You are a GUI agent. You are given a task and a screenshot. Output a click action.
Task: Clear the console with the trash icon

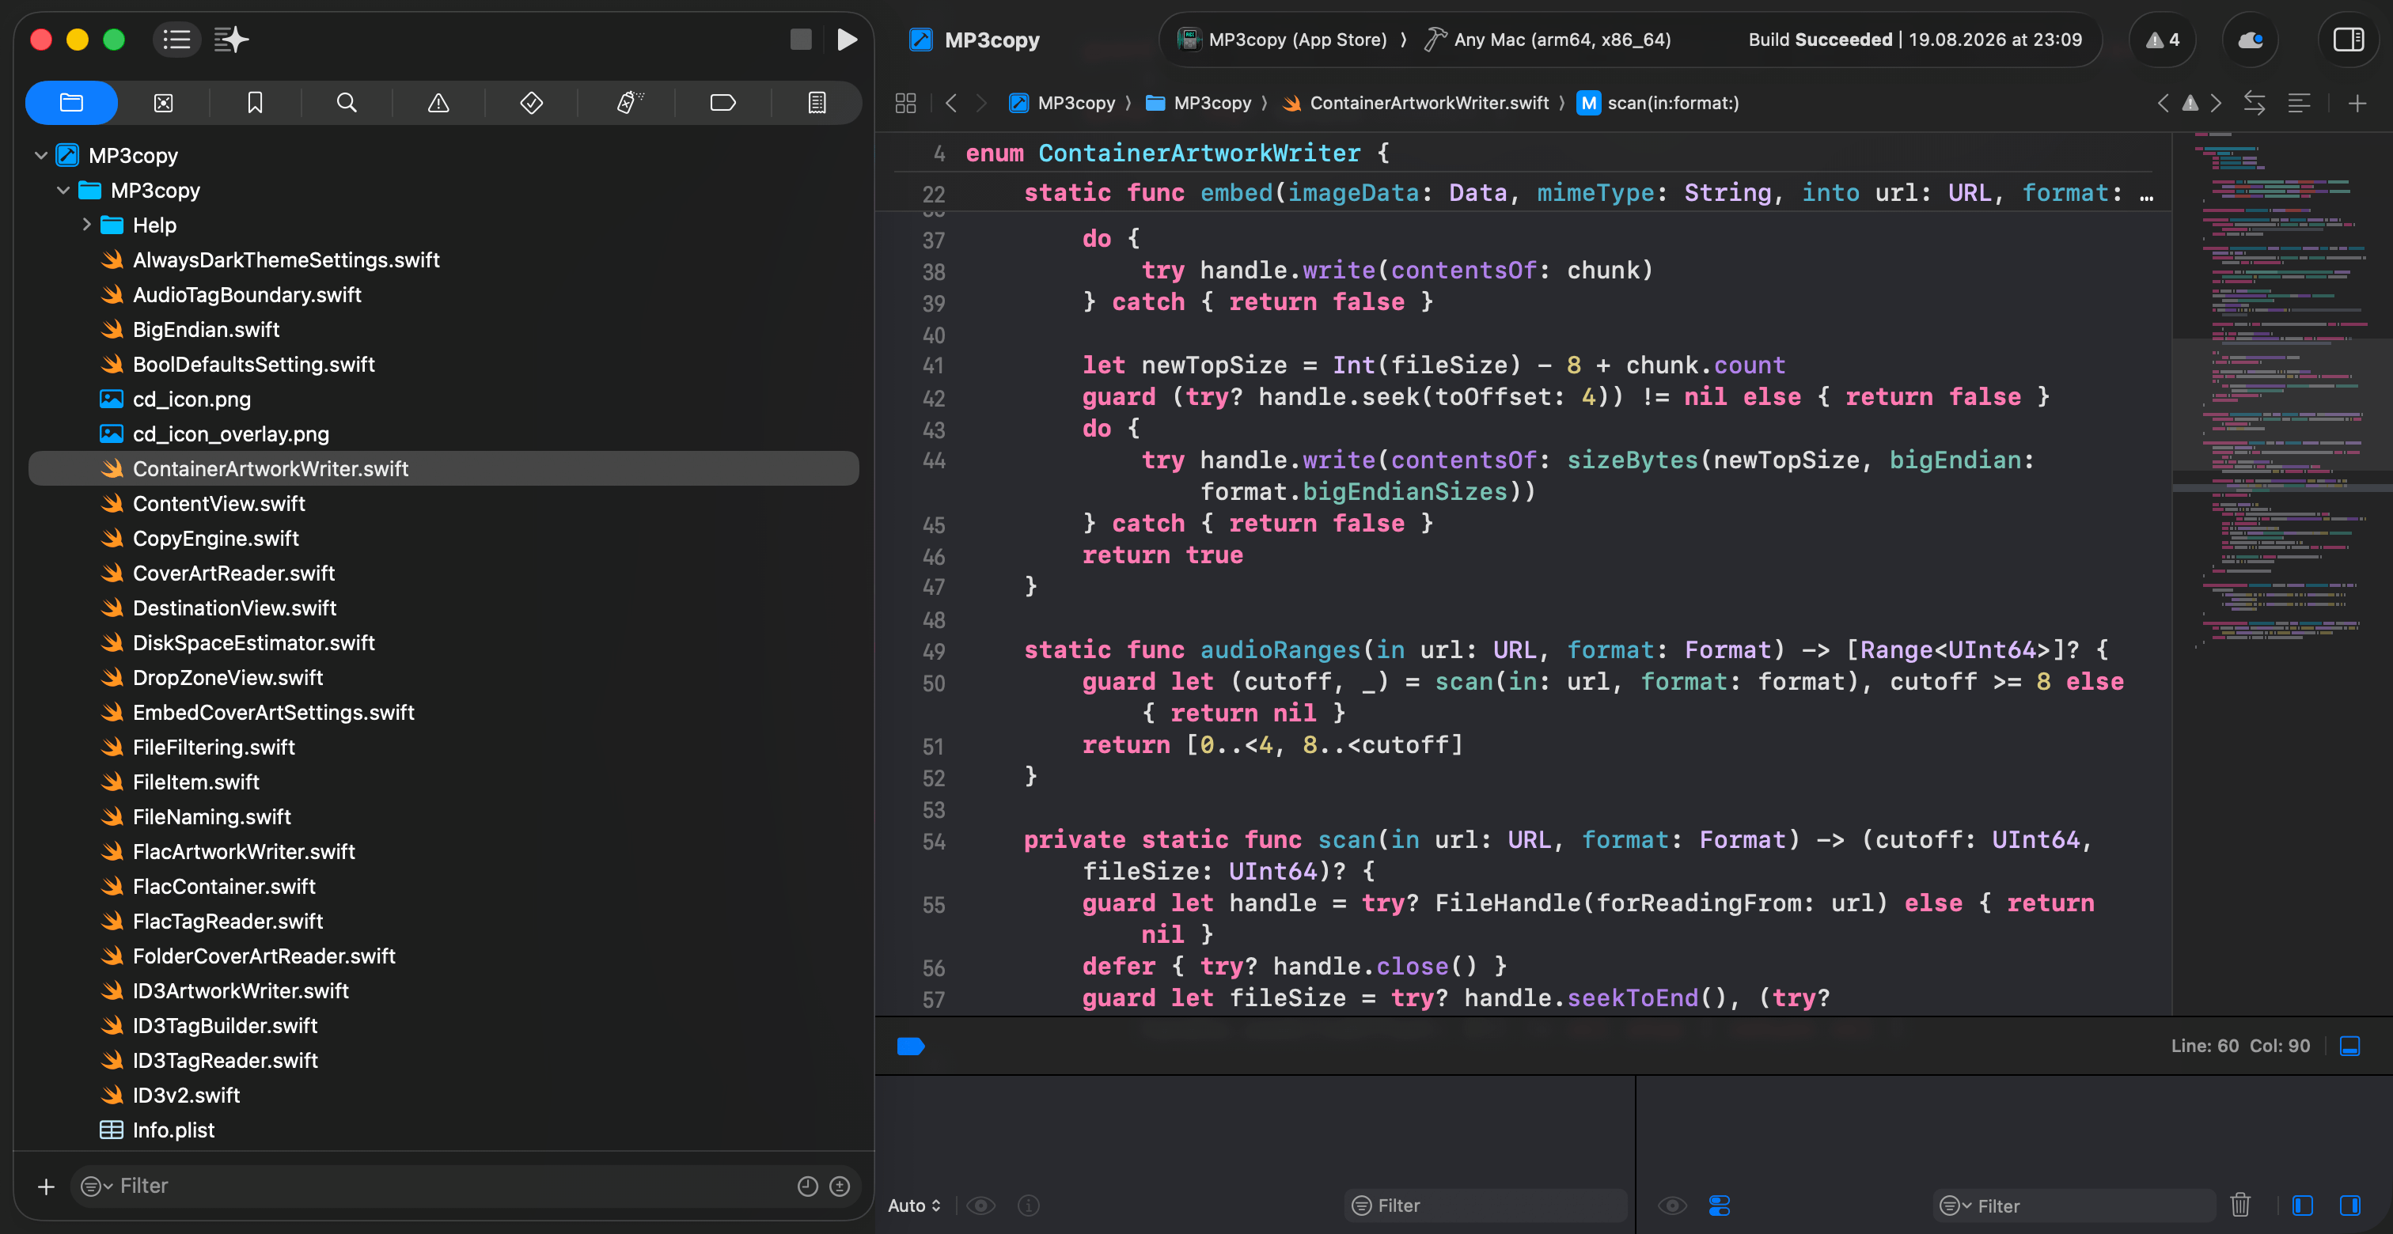tap(2239, 1206)
